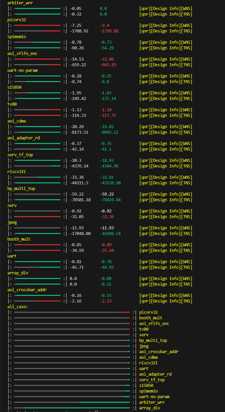Select the red value -9.4
The image size is (225, 412).
(x=104, y=25)
